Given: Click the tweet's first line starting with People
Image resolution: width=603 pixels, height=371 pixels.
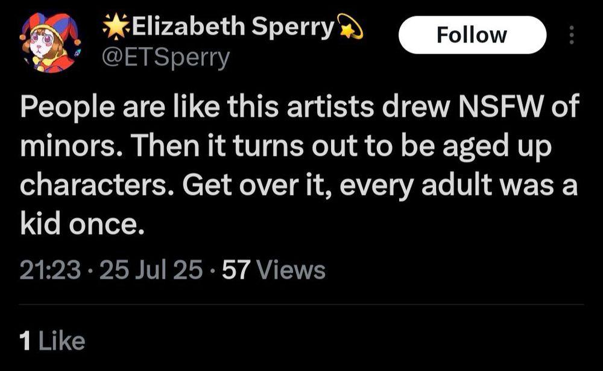Looking at the screenshot, I should coord(299,109).
